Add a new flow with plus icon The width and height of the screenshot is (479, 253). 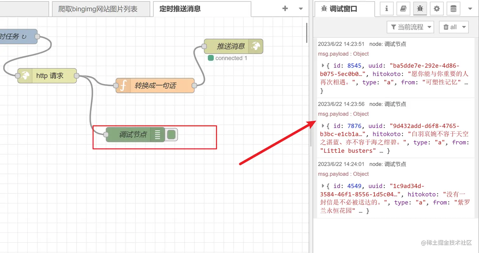pyautogui.click(x=285, y=9)
